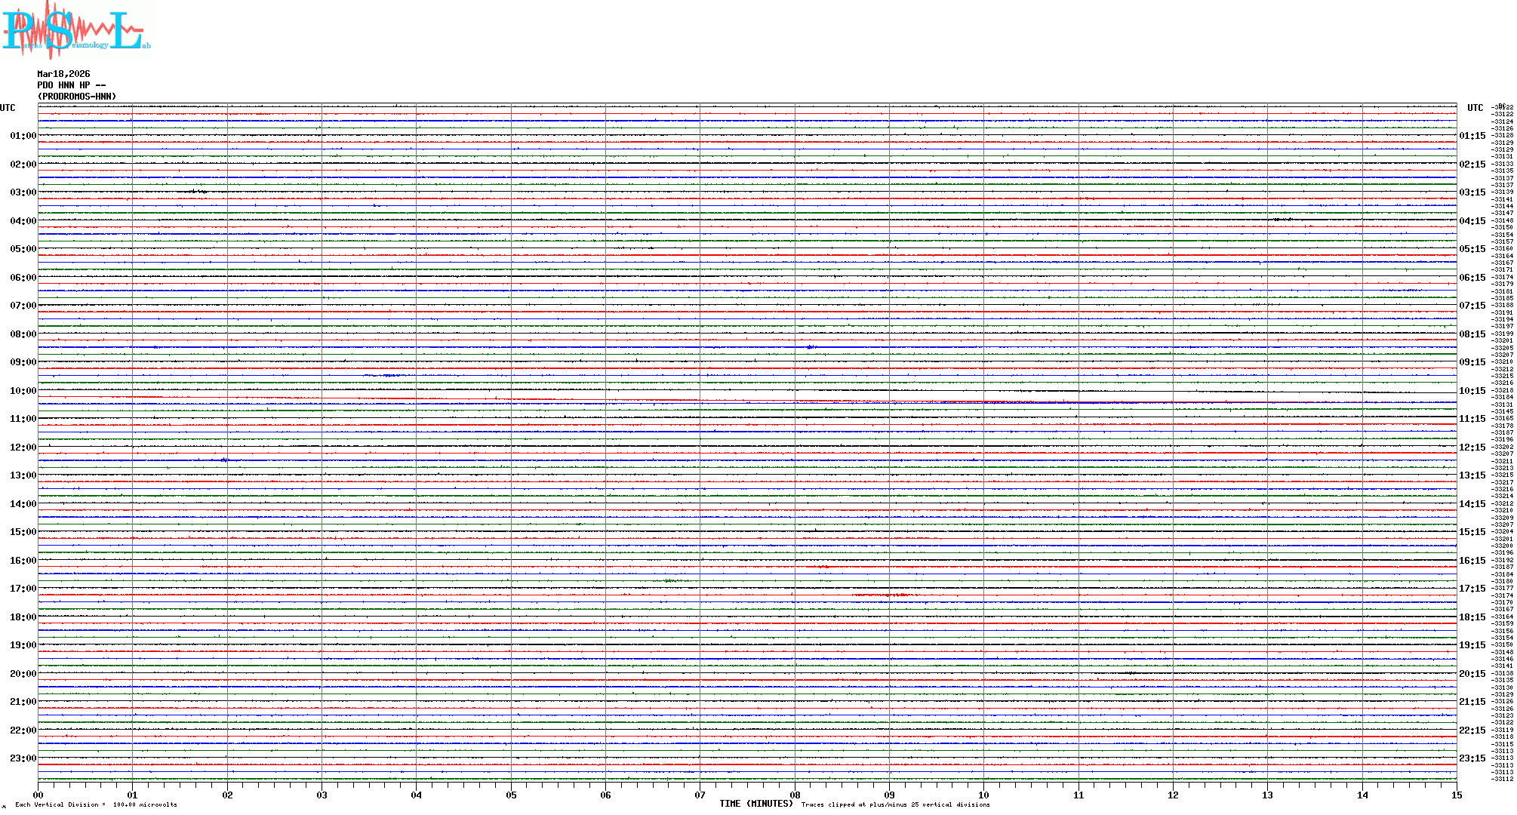Click the Mar18,2026 date text

tap(63, 74)
